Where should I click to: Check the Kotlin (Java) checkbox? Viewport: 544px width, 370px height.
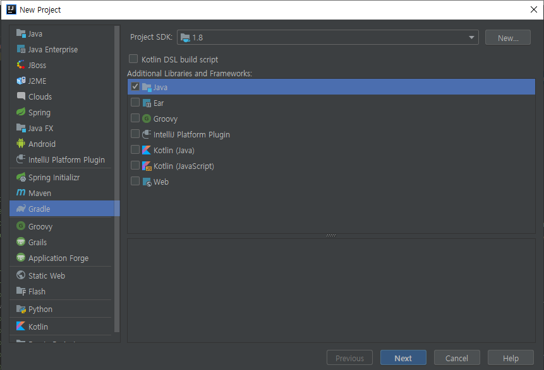(x=135, y=149)
